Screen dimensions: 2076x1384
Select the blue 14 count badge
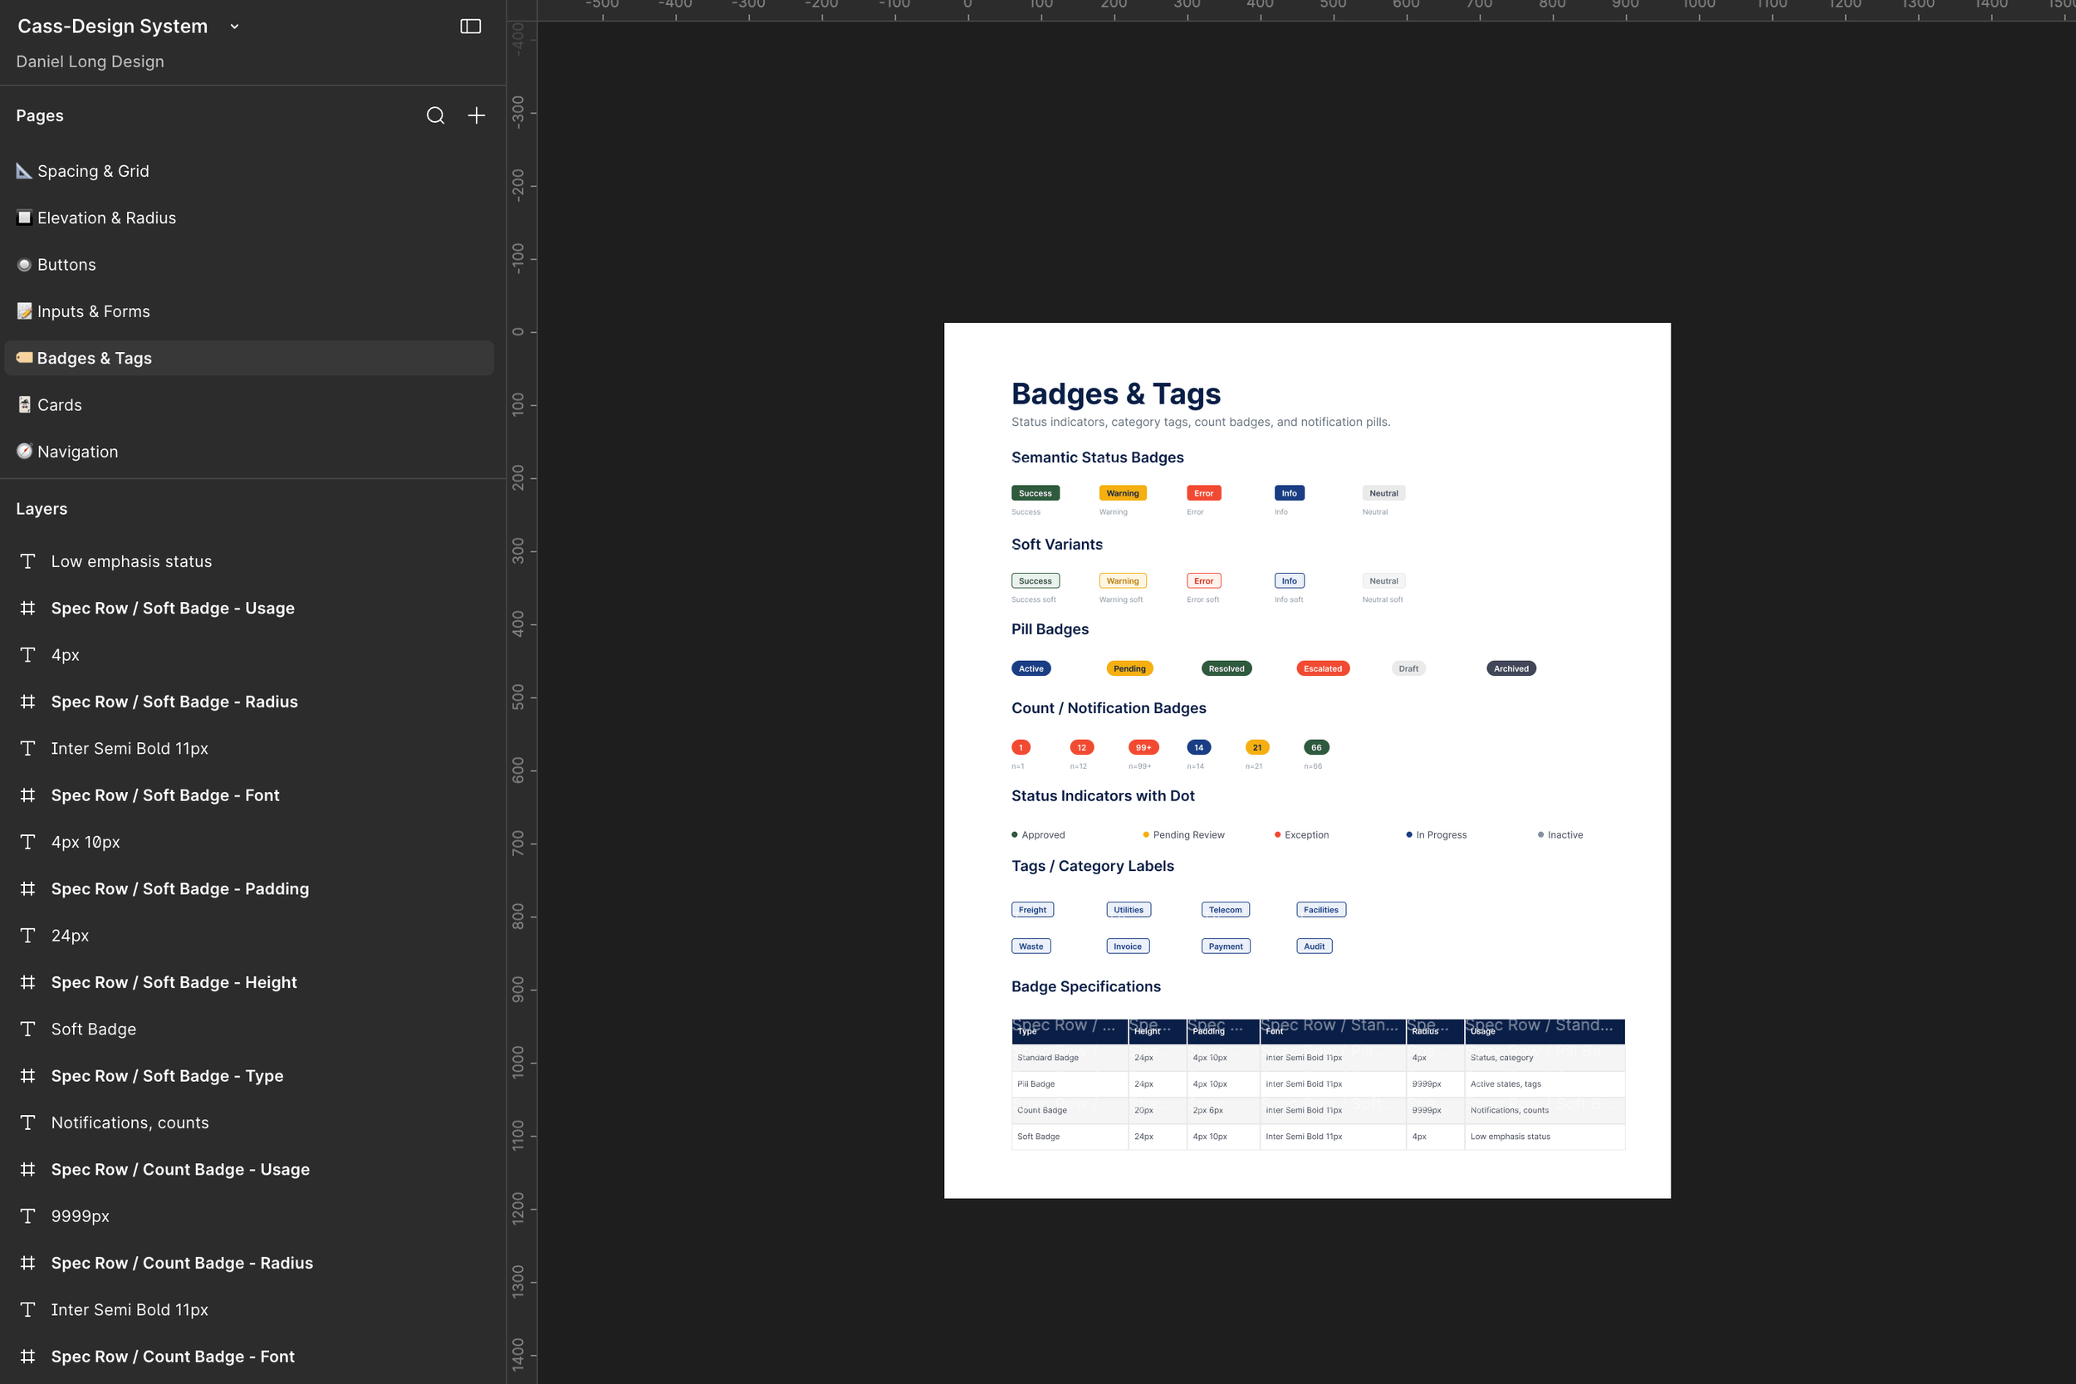point(1198,747)
